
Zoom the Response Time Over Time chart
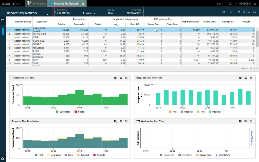pyautogui.click(x=240, y=78)
